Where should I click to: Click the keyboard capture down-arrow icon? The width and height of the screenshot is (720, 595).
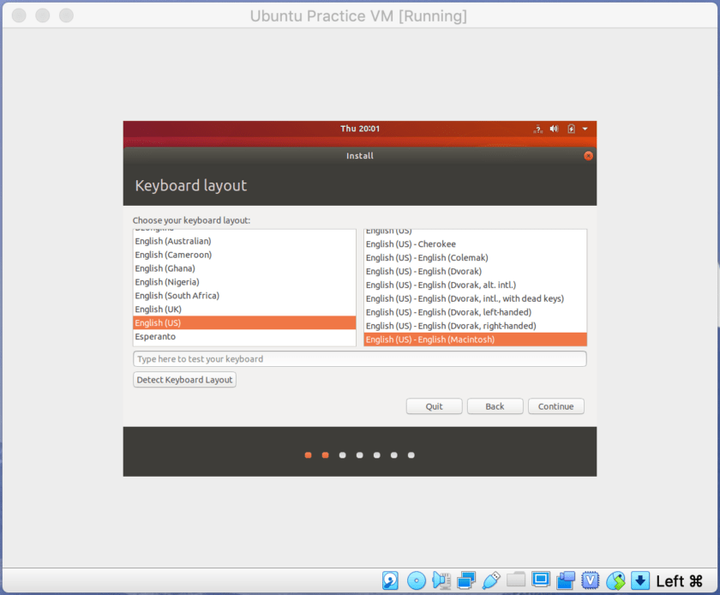pyautogui.click(x=640, y=580)
